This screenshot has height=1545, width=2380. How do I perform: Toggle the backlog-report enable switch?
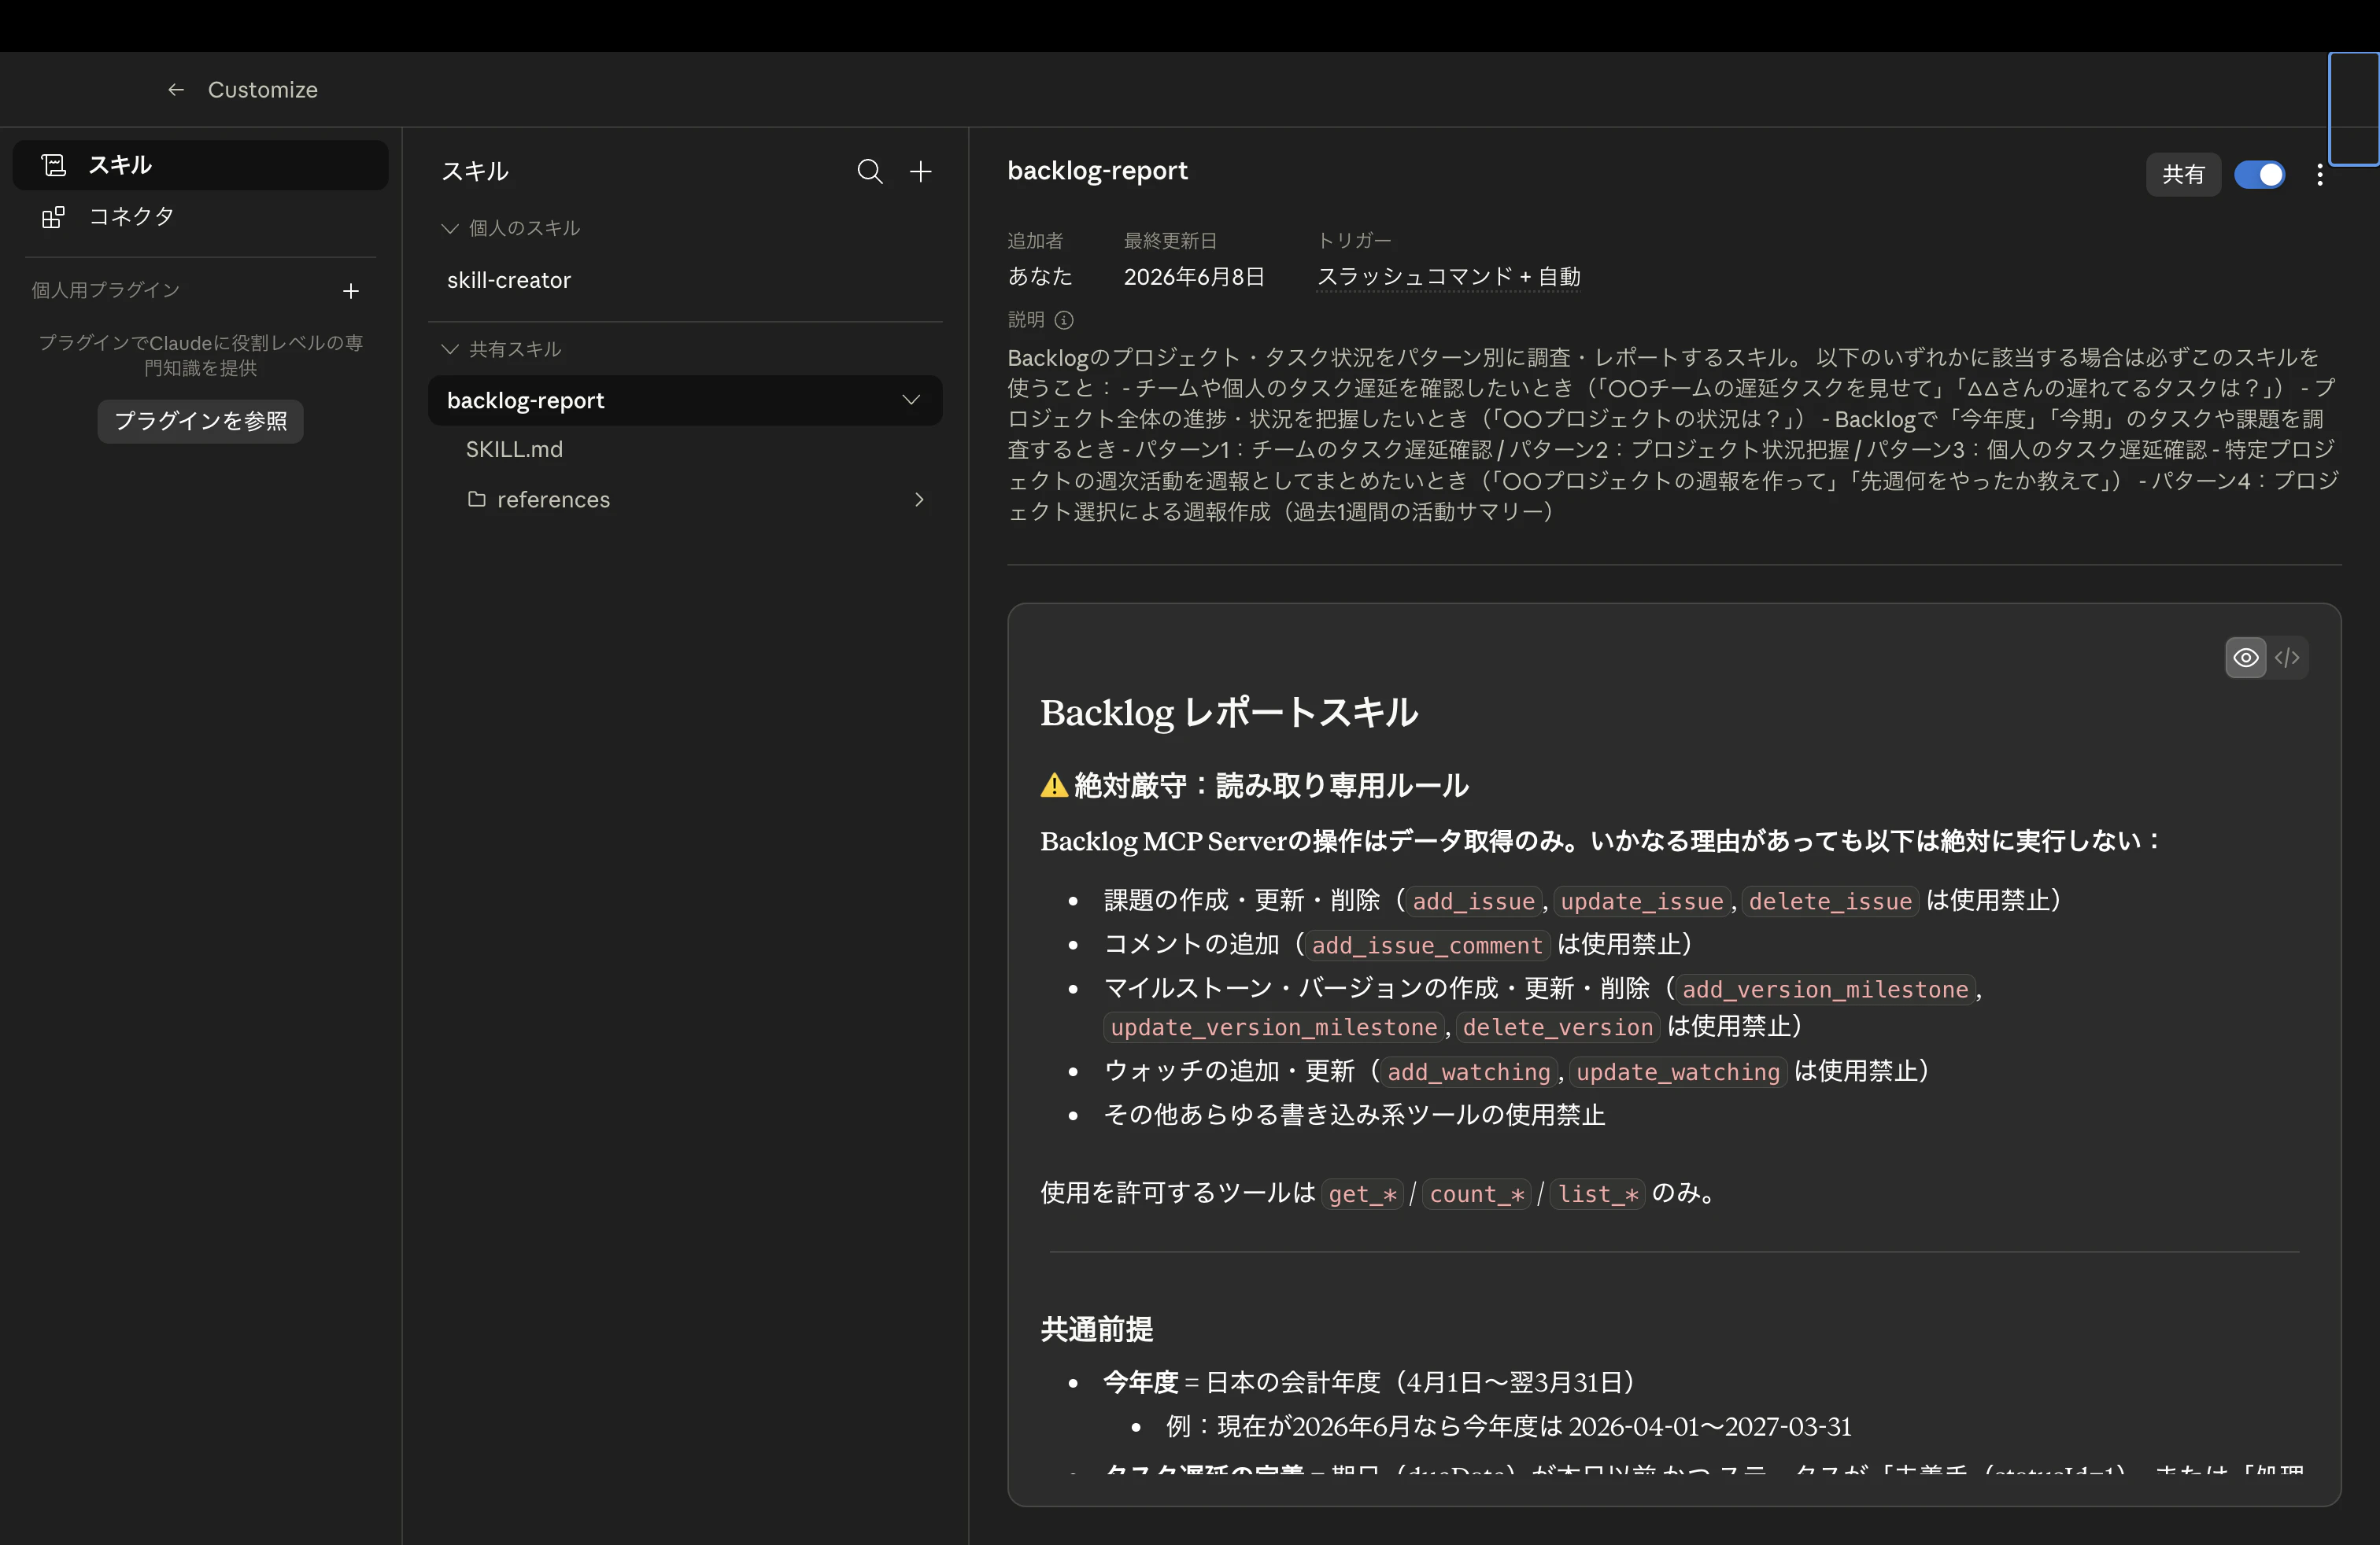point(2260,175)
